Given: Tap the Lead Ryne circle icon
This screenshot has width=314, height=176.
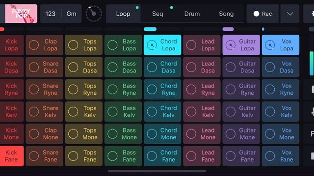Looking at the screenshot, I should click(x=191, y=89).
